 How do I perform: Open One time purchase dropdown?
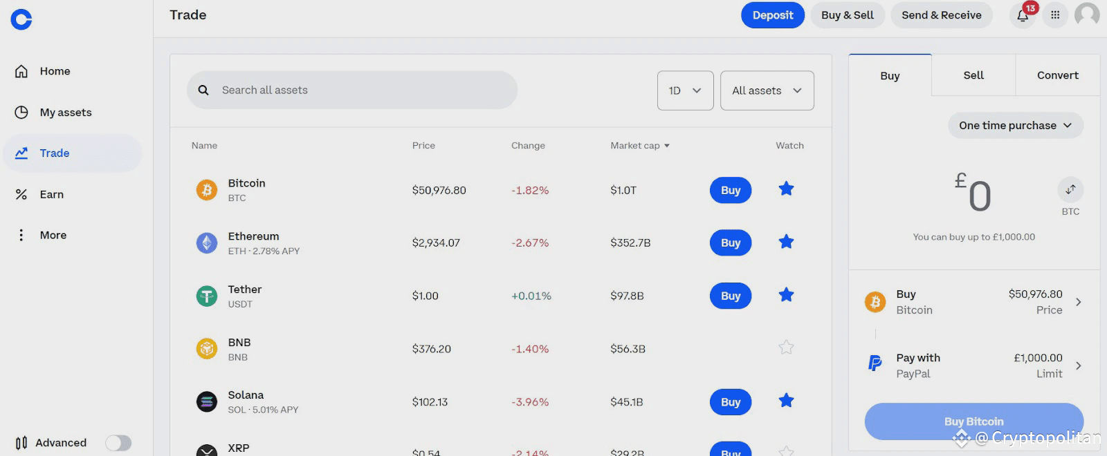[x=1015, y=125]
